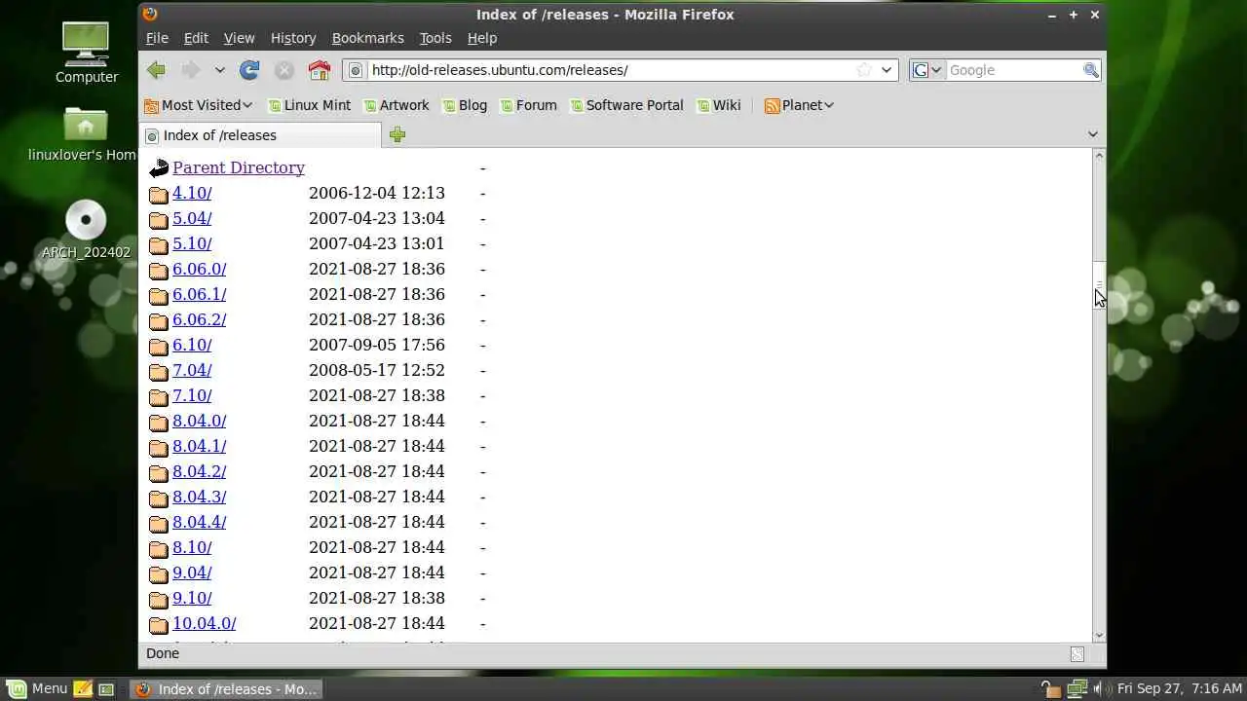The width and height of the screenshot is (1247, 701).
Task: Click the folder icon beside 8.10/
Action: (x=159, y=549)
